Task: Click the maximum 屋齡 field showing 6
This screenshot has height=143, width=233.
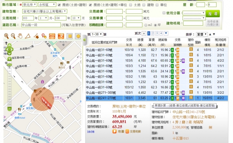Action: 212,5
